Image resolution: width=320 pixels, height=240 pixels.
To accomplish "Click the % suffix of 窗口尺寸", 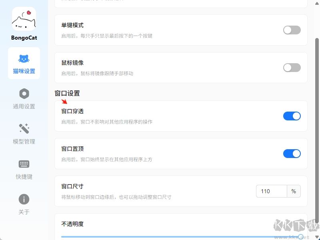I will click(x=294, y=191).
